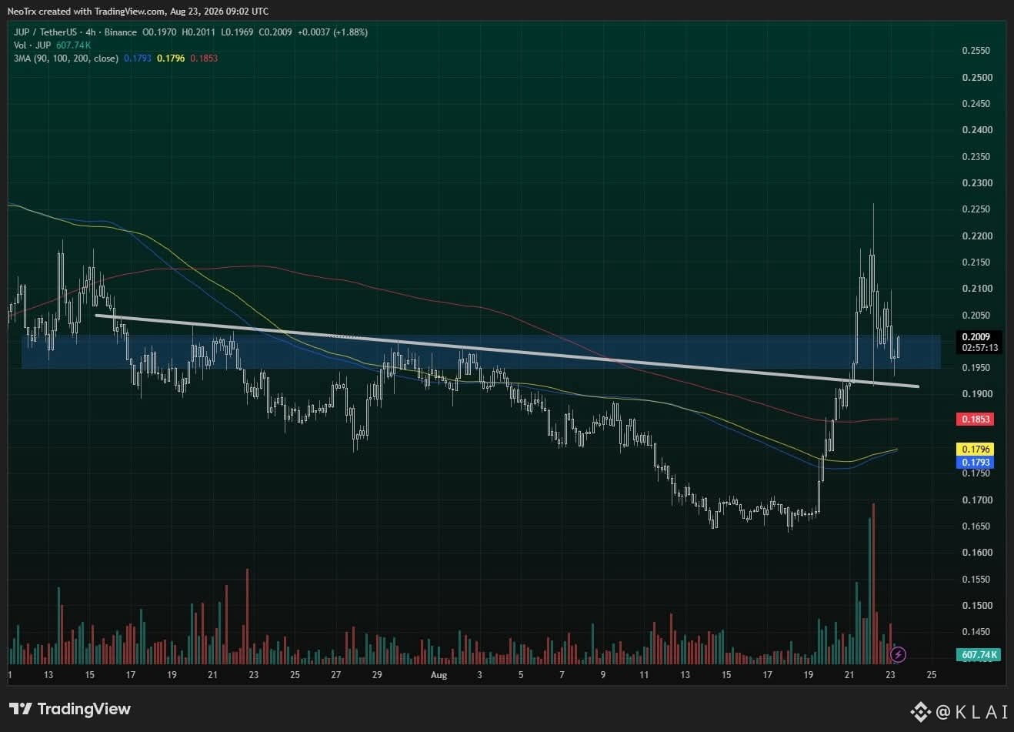The width and height of the screenshot is (1014, 732).
Task: Click the 0.2300 price axis label
Action: click(x=976, y=183)
